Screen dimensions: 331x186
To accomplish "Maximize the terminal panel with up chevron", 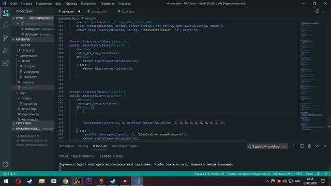I will click(x=317, y=146).
